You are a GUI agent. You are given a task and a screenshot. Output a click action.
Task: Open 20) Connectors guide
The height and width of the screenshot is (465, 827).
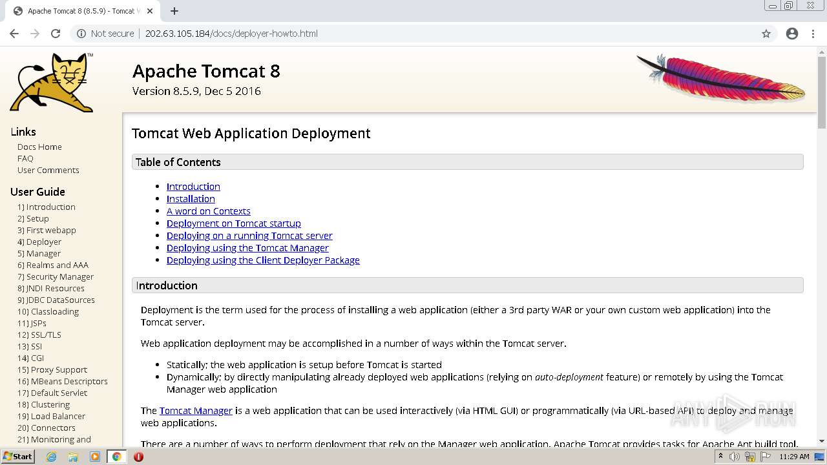click(47, 428)
